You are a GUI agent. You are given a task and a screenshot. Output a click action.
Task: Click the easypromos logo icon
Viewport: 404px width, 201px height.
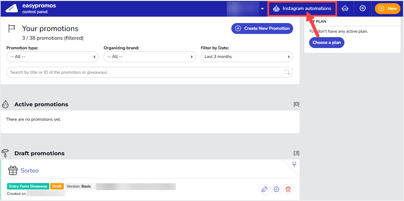[x=12, y=9]
